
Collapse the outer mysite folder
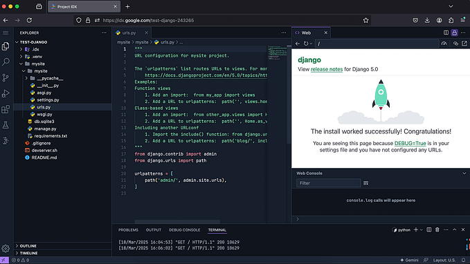(x=21, y=64)
